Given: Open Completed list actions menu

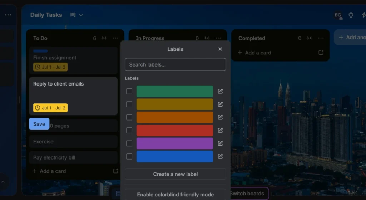Looking at the screenshot, I should pos(321,38).
